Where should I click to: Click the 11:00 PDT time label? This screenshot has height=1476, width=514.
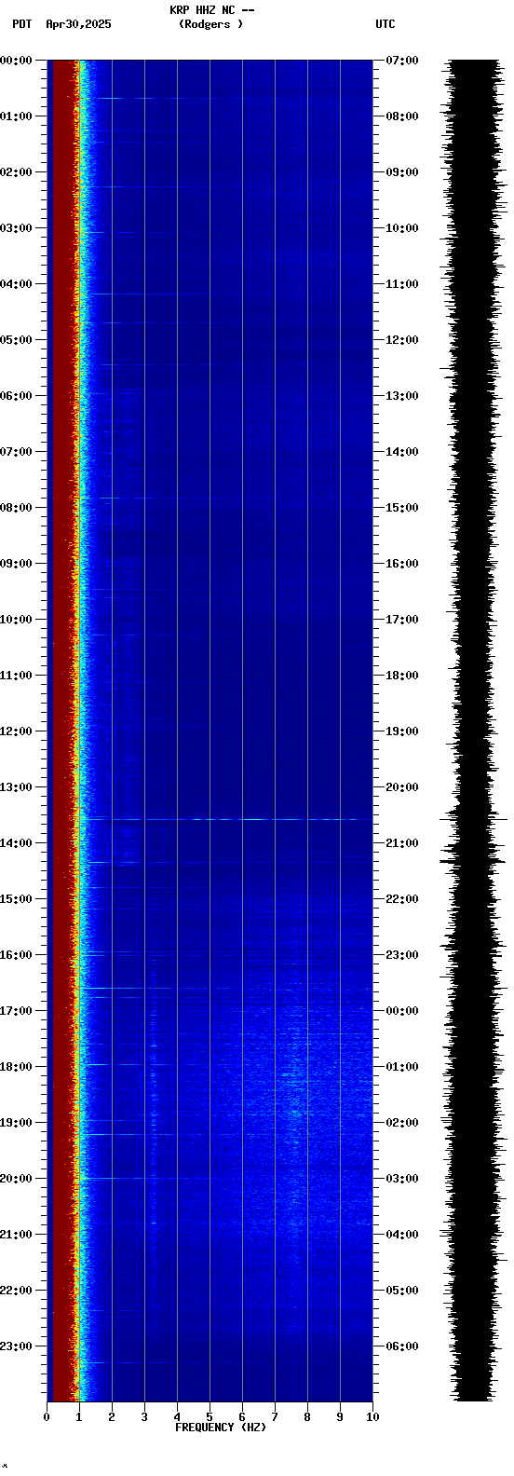point(17,676)
